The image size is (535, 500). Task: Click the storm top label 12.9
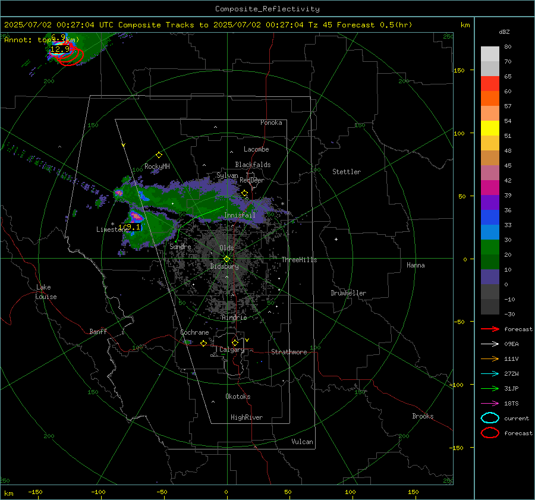point(60,49)
